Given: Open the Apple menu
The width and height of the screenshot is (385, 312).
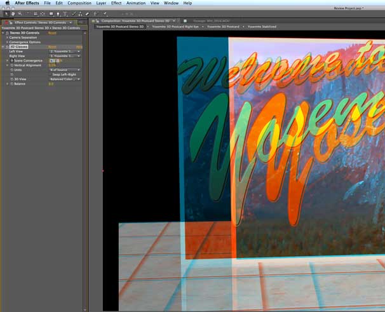Looking at the screenshot, I should 8,3.
